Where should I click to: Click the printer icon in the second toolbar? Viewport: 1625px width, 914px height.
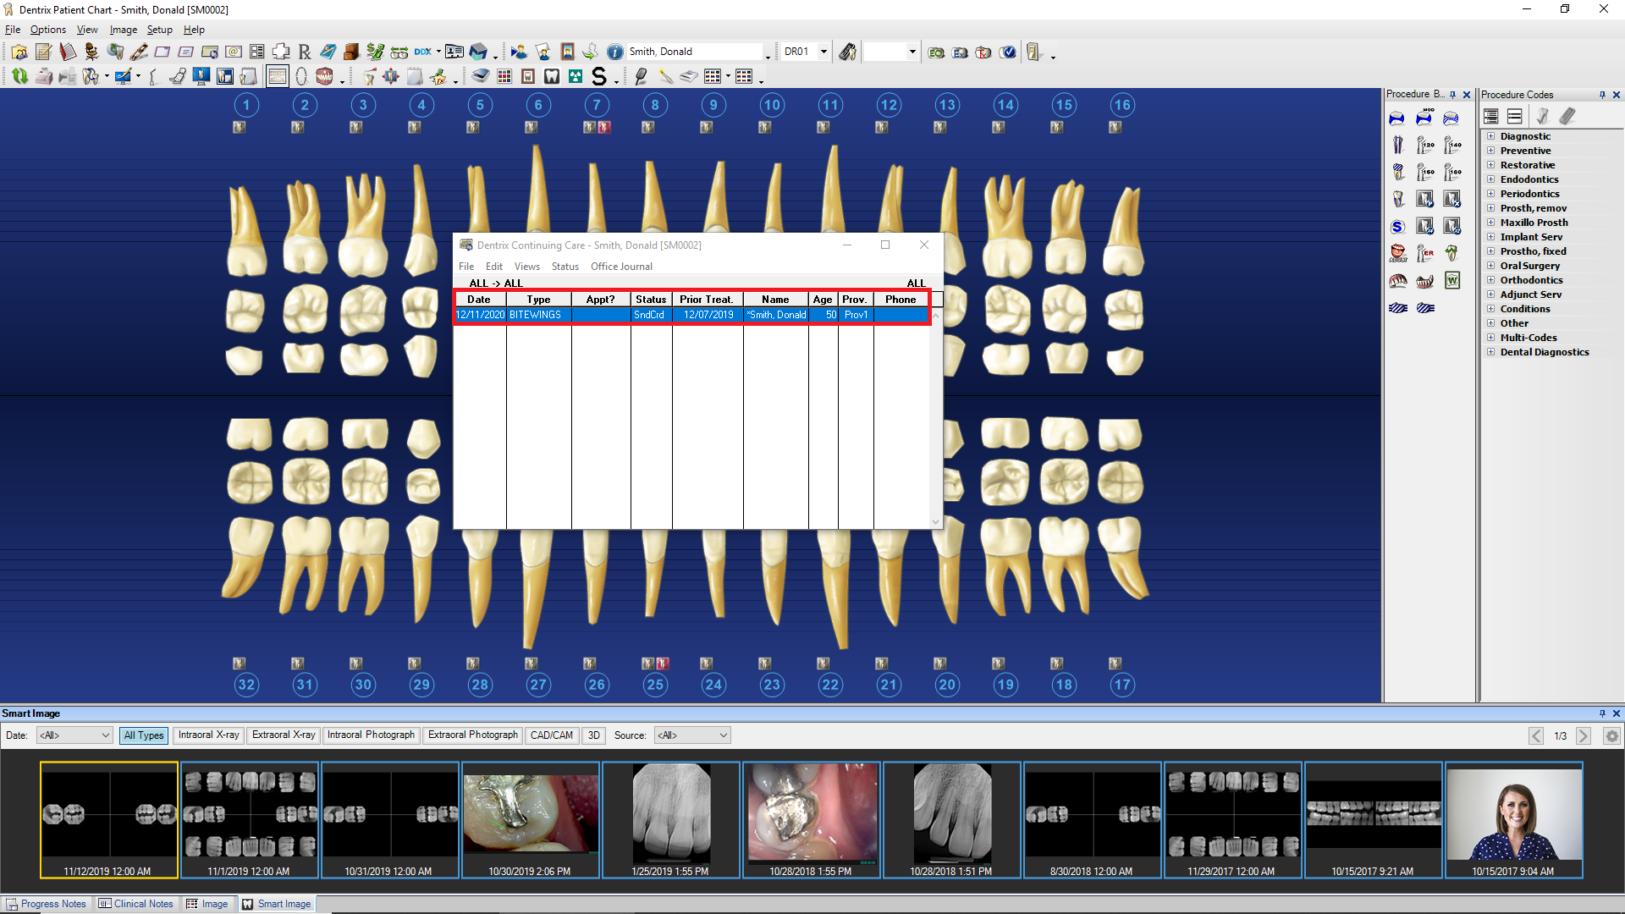pyautogui.click(x=44, y=77)
